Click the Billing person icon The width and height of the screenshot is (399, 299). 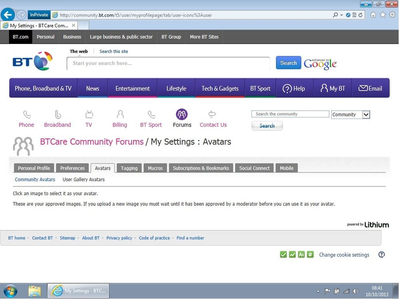[x=120, y=114]
